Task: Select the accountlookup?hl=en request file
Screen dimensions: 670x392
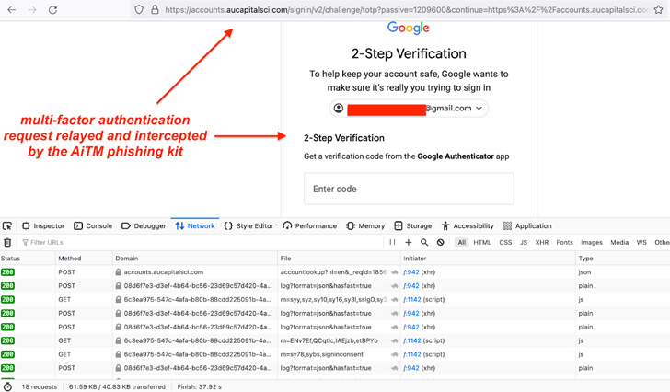Action: [x=333, y=272]
